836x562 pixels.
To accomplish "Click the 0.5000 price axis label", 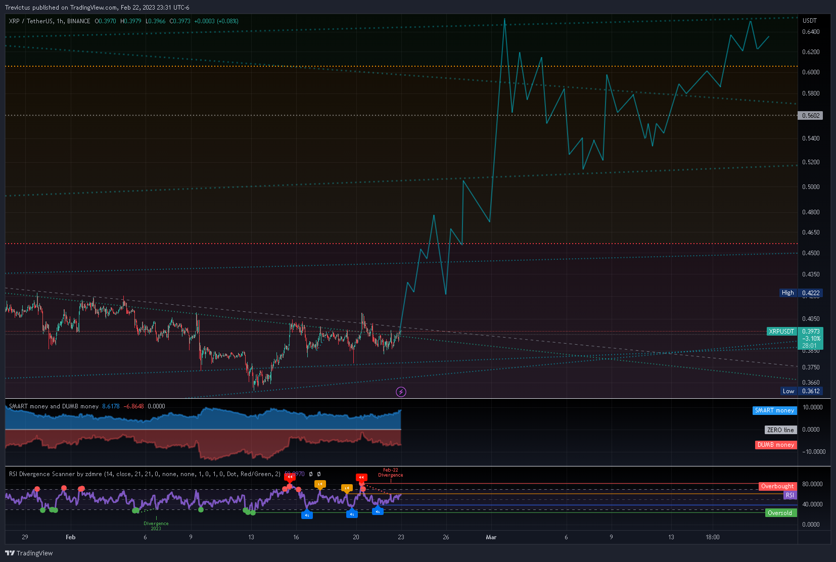I will (x=811, y=187).
